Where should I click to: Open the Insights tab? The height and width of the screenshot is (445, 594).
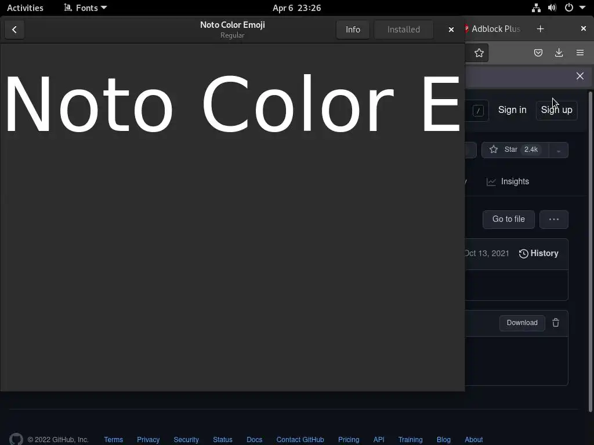(508, 181)
